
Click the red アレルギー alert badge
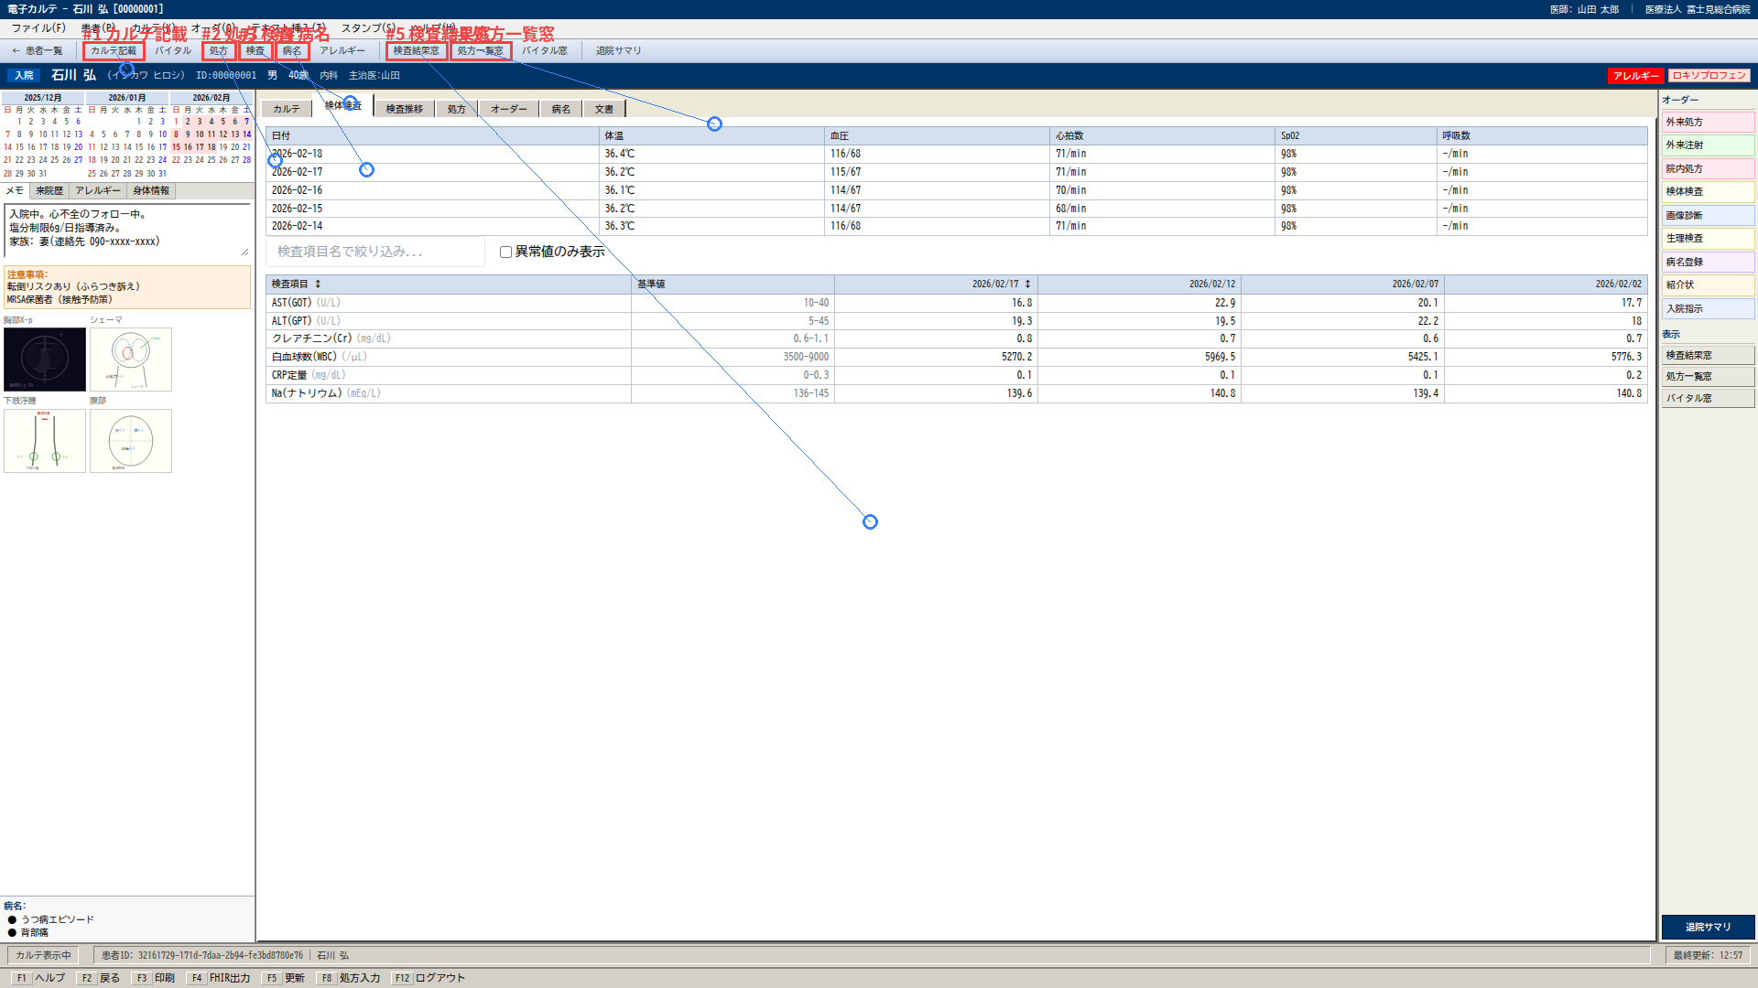(x=1635, y=76)
